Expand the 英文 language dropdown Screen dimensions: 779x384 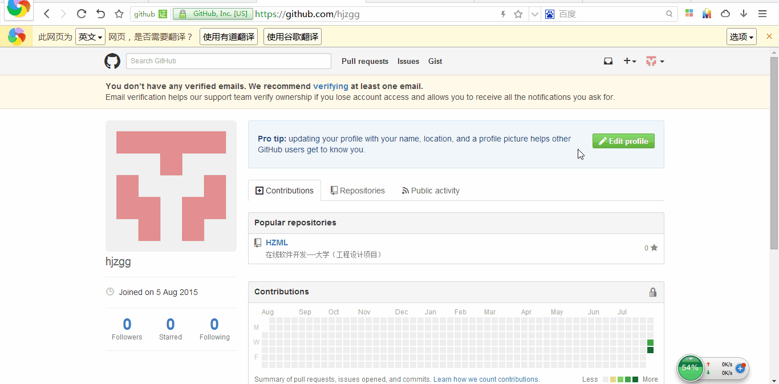(x=91, y=37)
